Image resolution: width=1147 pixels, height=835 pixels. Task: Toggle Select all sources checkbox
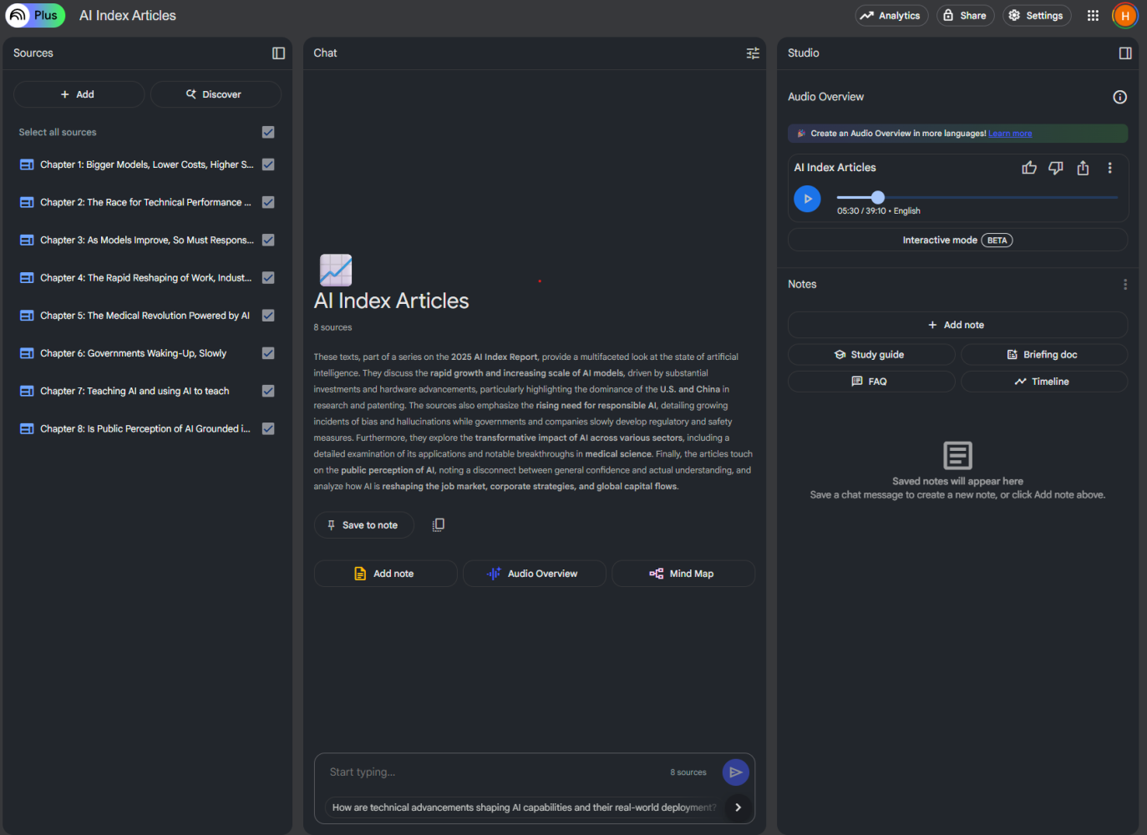point(268,132)
